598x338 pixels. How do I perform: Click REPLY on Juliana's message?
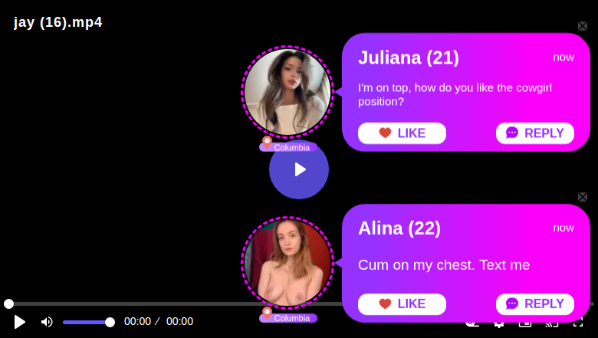(x=534, y=133)
